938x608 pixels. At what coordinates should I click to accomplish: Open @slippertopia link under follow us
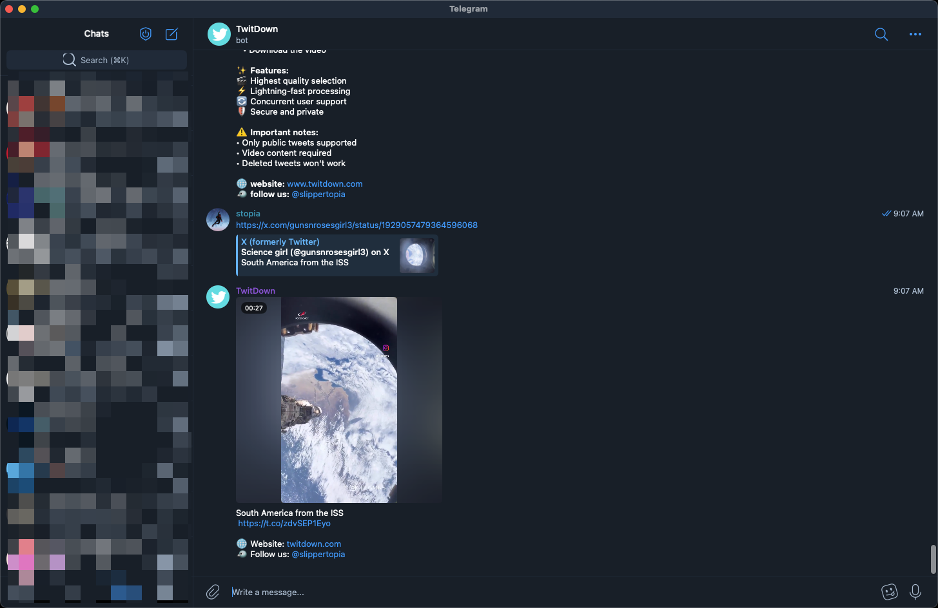(318, 195)
